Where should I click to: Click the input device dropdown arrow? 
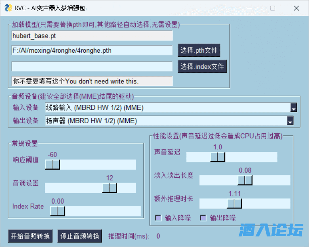click(294, 107)
